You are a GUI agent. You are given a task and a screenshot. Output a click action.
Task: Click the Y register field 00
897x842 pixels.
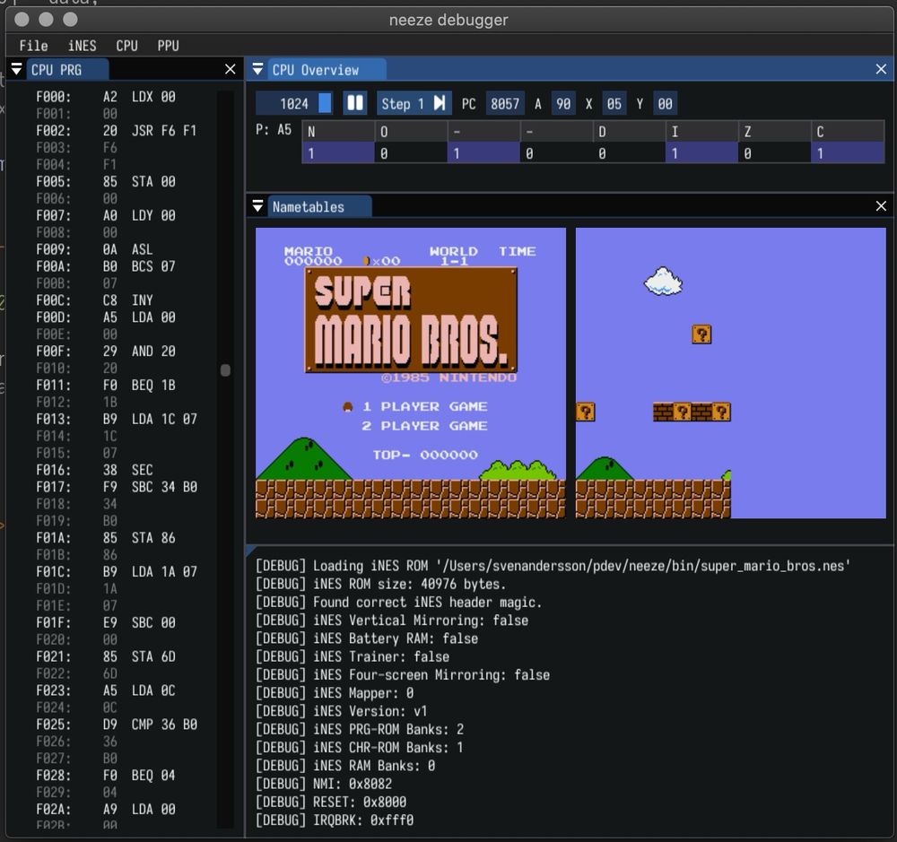click(x=665, y=103)
